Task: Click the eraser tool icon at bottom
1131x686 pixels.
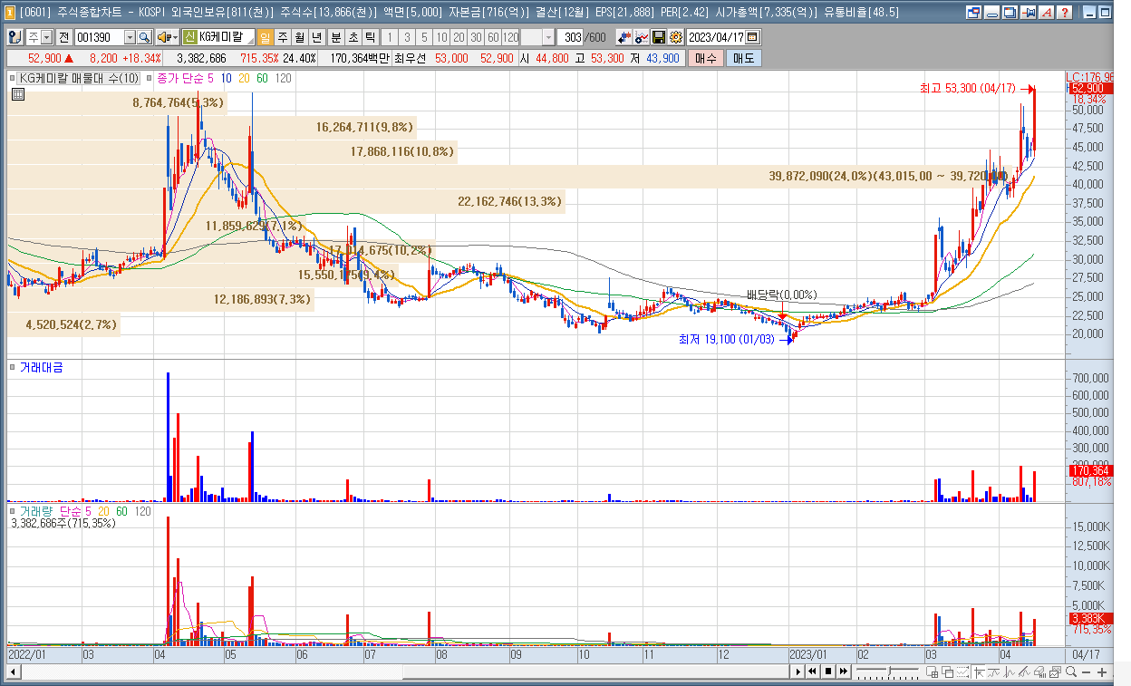Action: [1039, 672]
